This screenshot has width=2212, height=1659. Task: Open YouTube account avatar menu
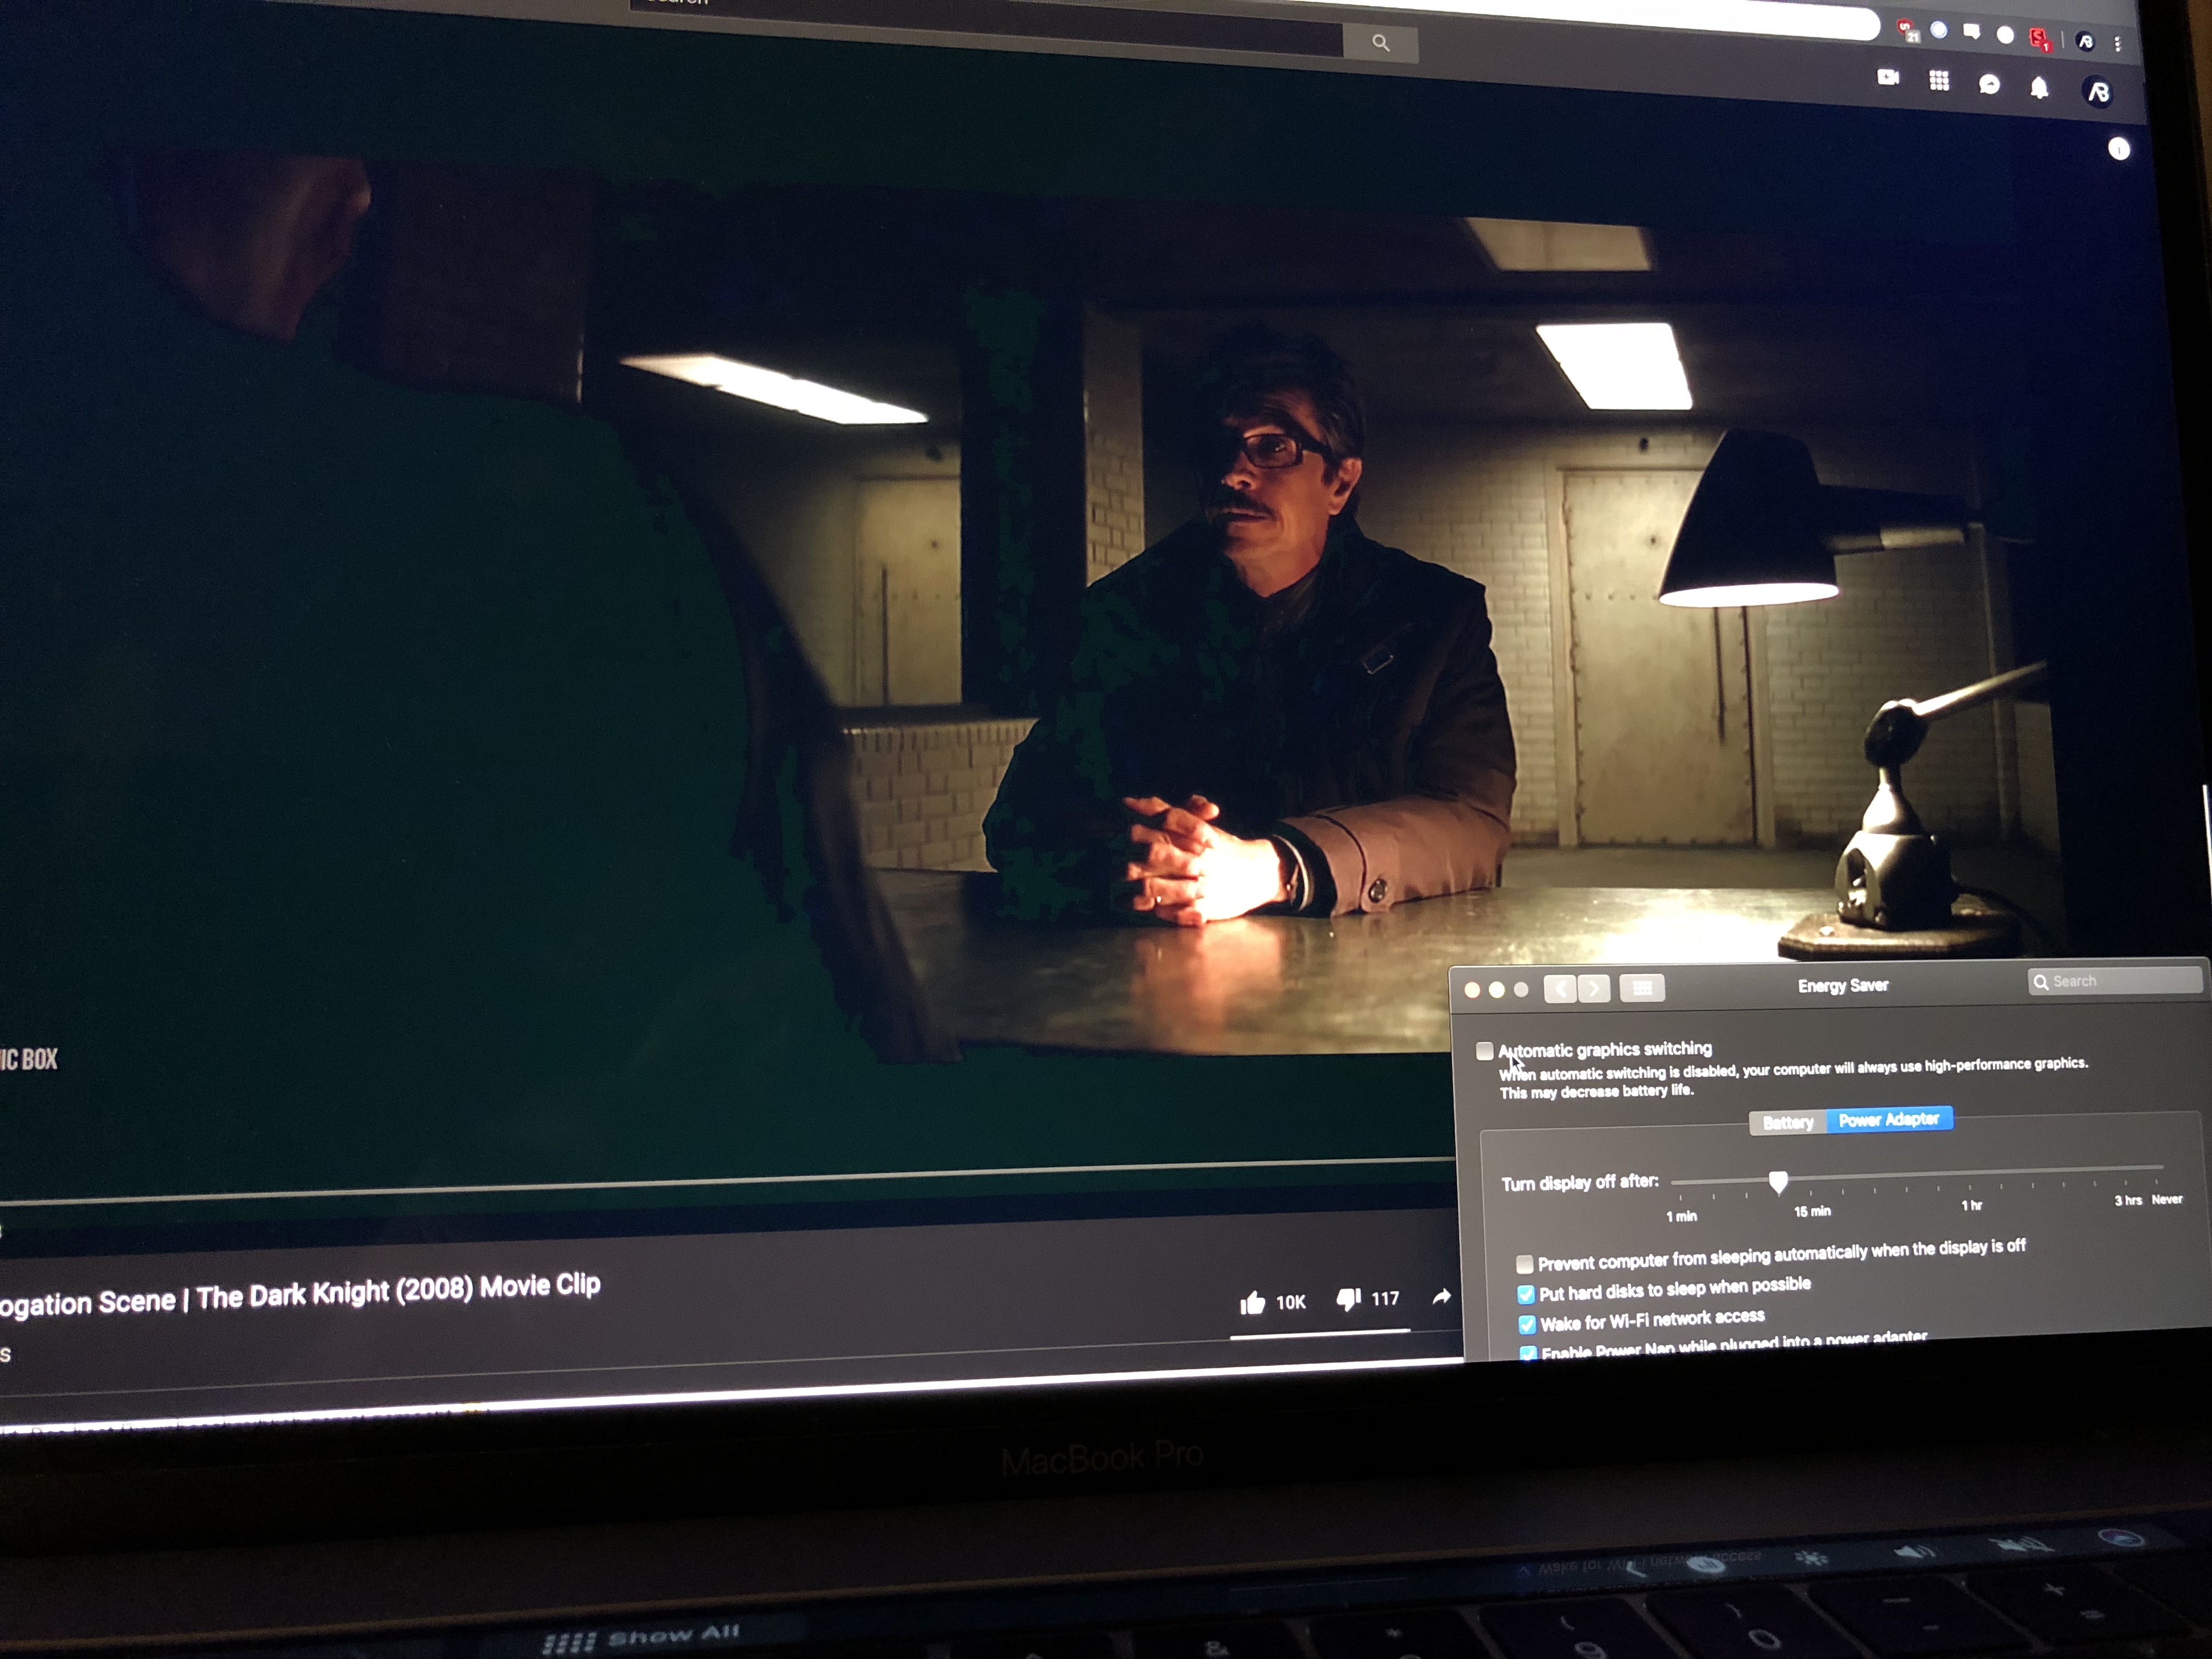2097,93
